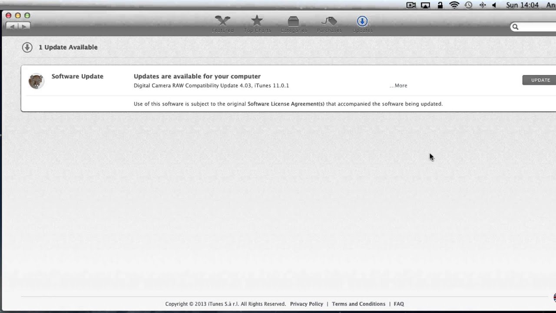Click the lock icon in the menu bar
556x313 pixels.
click(x=440, y=5)
